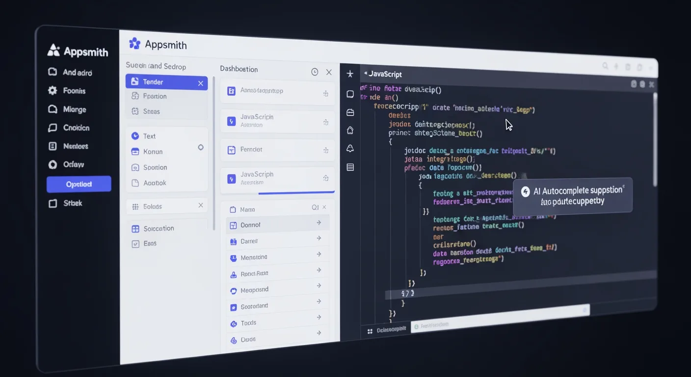Click the pin icon on the JavaScriph Aeentism card
691x377 pixels.
point(325,178)
